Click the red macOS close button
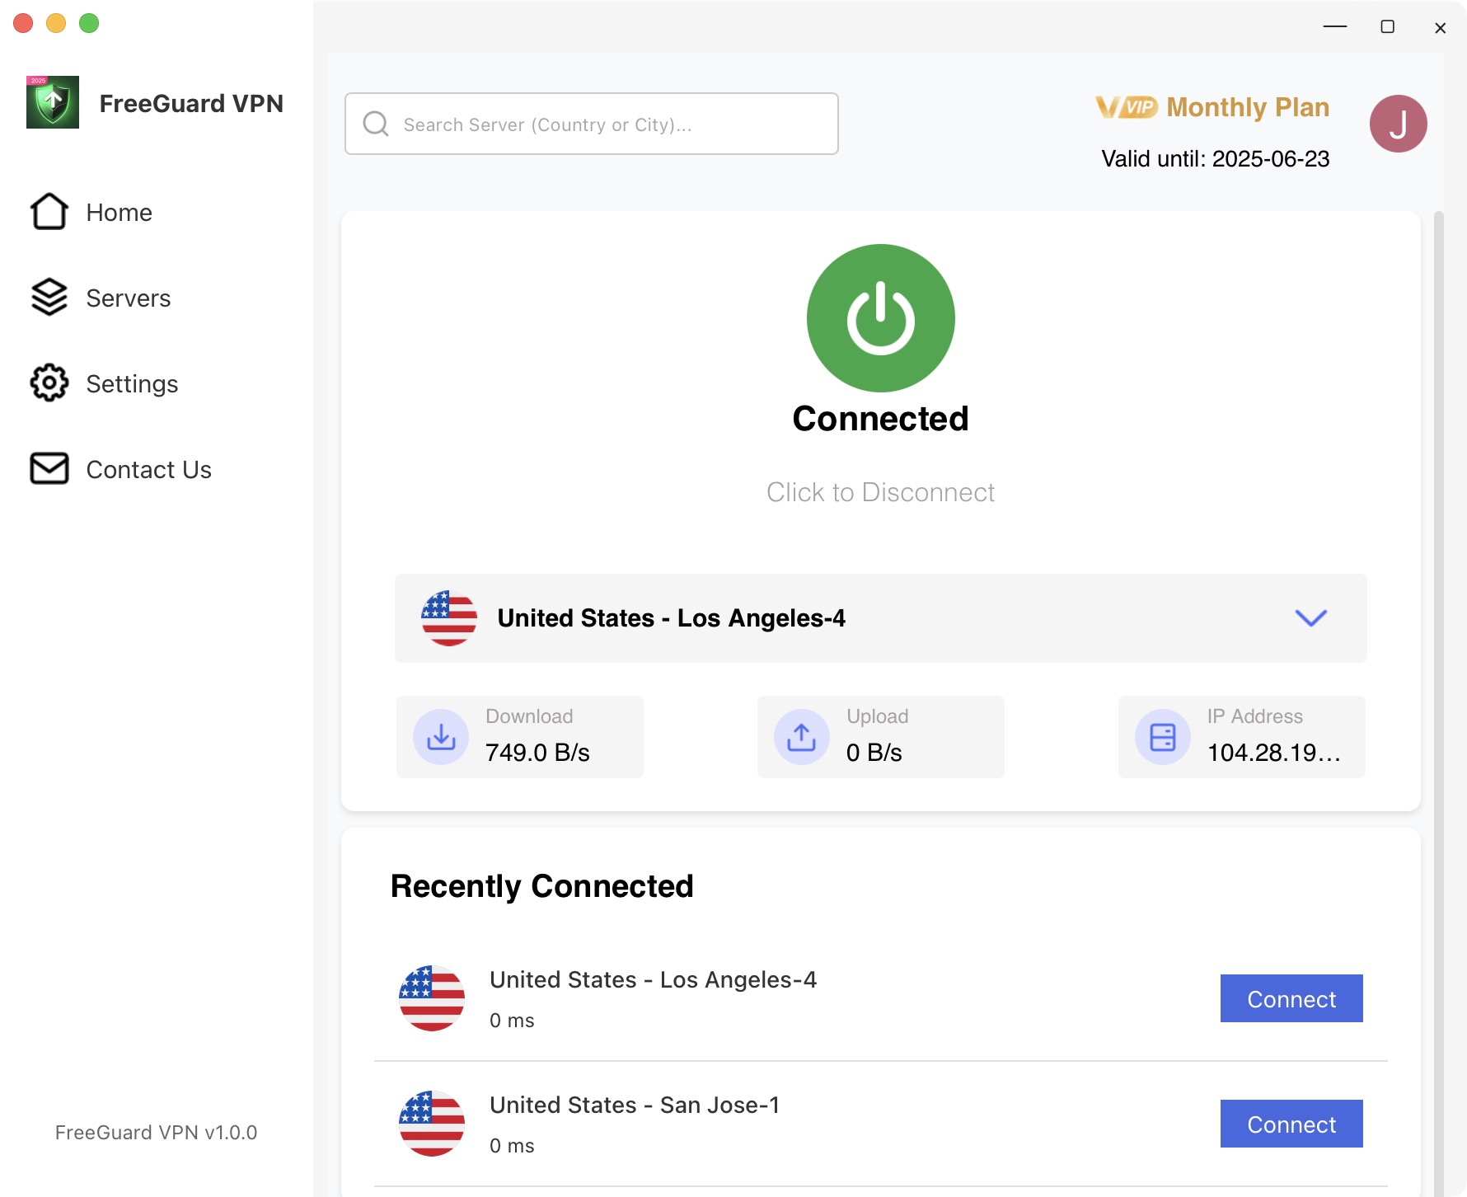Viewport: 1467px width, 1197px height. (23, 23)
